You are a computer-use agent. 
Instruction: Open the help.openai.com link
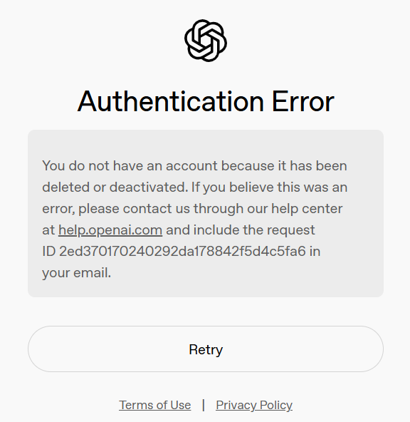pyautogui.click(x=110, y=230)
